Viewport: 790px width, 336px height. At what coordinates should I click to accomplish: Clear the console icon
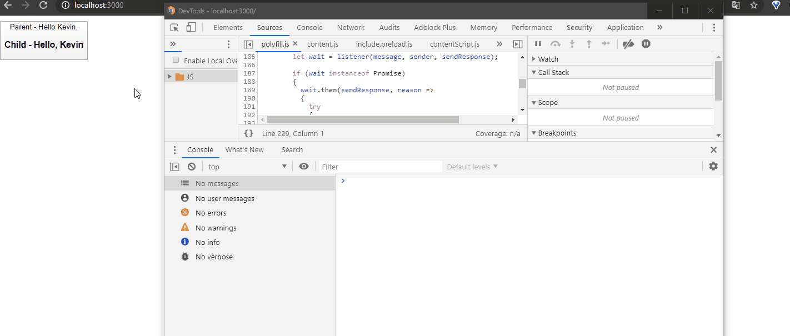[192, 166]
